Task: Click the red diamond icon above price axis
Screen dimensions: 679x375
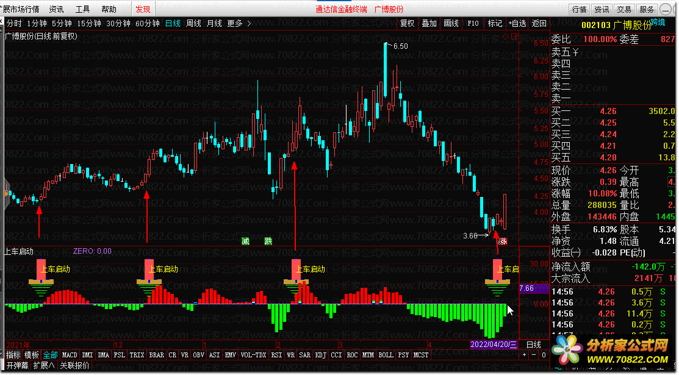Action: (505, 37)
